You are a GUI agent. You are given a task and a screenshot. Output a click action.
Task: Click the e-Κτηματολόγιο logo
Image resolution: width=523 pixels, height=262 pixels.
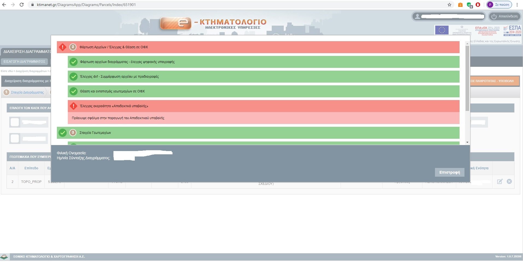(x=213, y=23)
